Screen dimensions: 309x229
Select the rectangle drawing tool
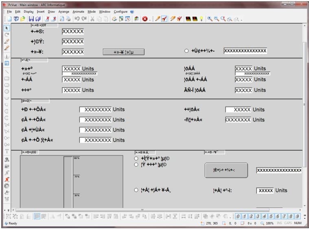[7, 78]
